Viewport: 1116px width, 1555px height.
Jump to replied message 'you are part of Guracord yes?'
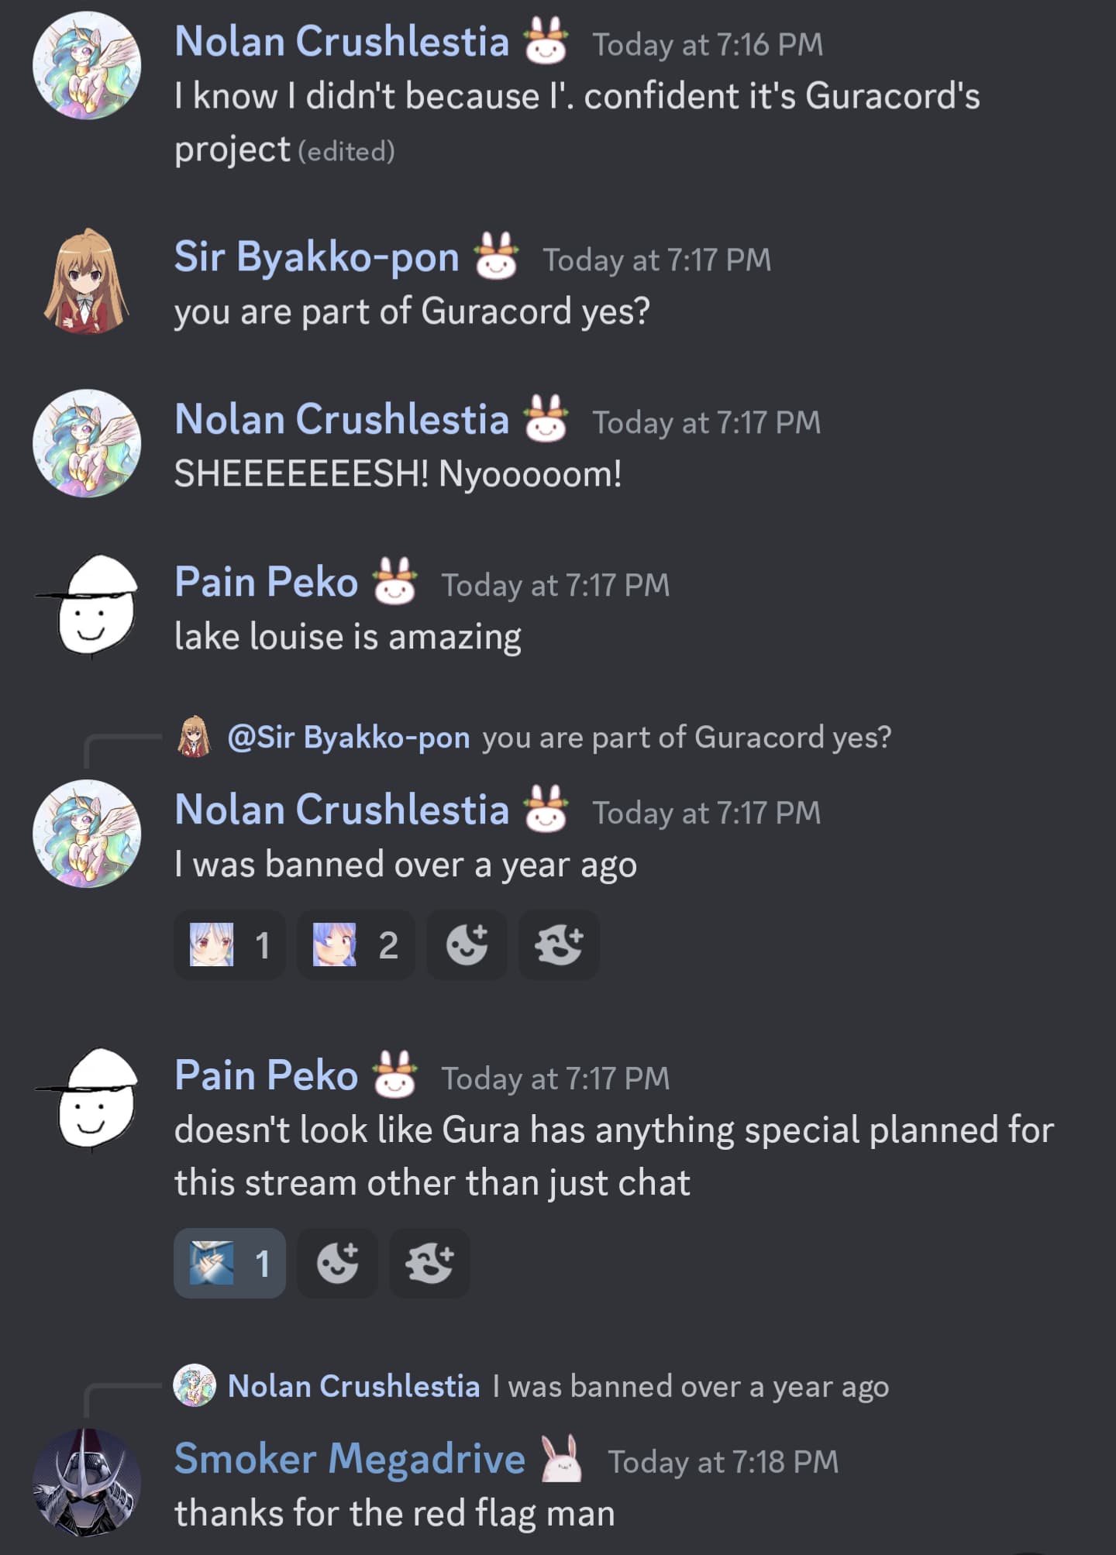(x=687, y=737)
